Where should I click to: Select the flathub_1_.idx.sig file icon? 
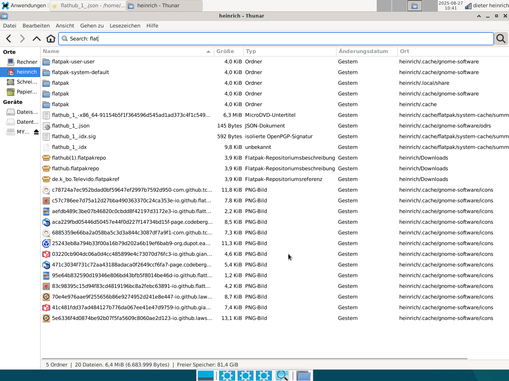(46, 136)
